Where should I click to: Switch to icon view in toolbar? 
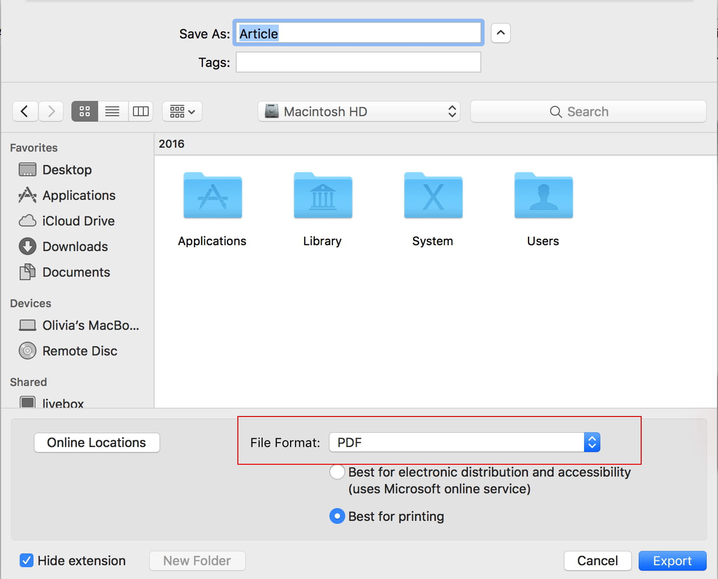click(x=85, y=111)
